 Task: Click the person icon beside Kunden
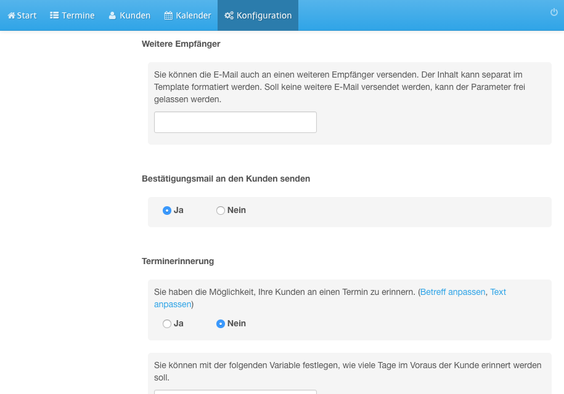pos(112,15)
